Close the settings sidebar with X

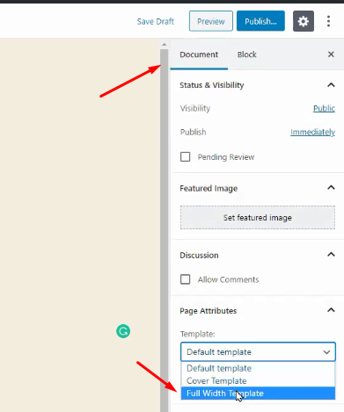pyautogui.click(x=331, y=54)
